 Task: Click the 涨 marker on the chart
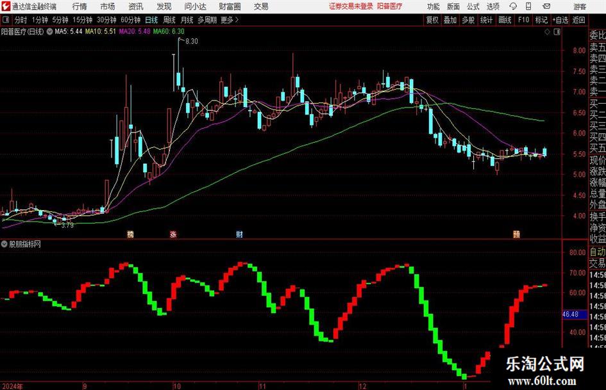coord(173,234)
